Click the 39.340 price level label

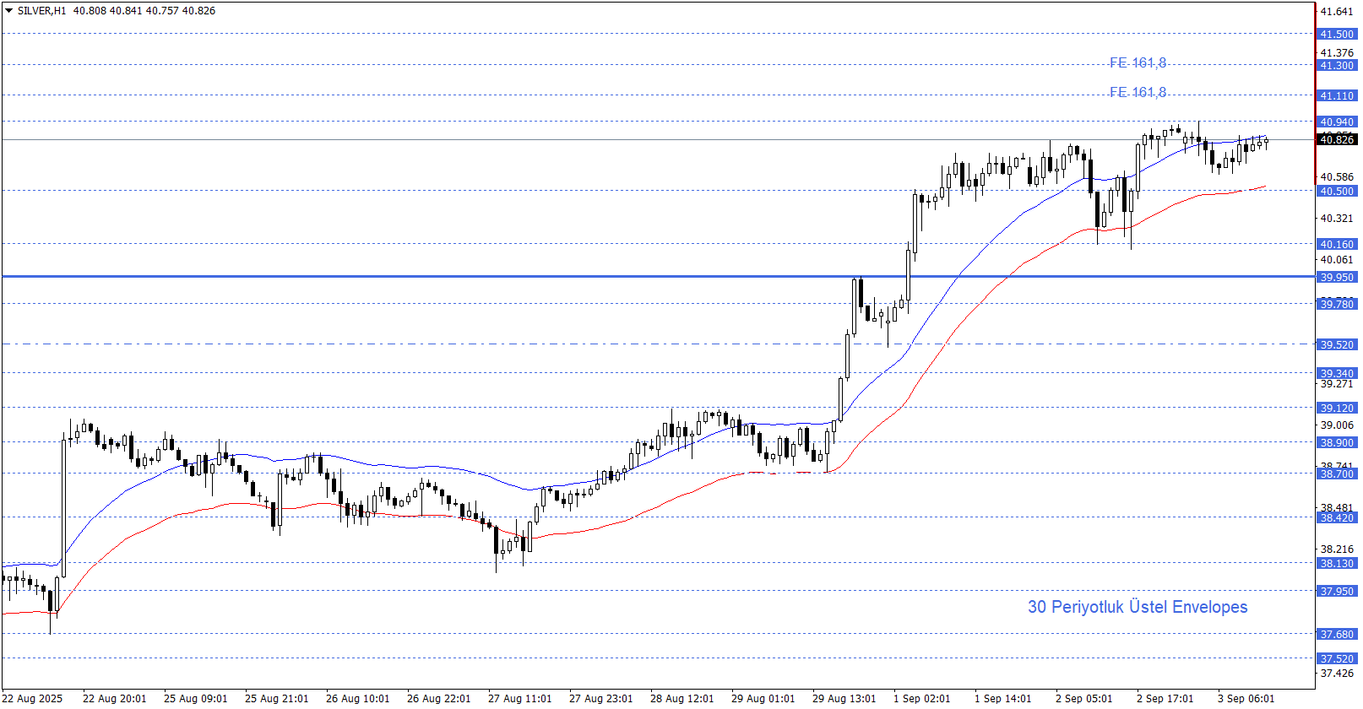1337,373
